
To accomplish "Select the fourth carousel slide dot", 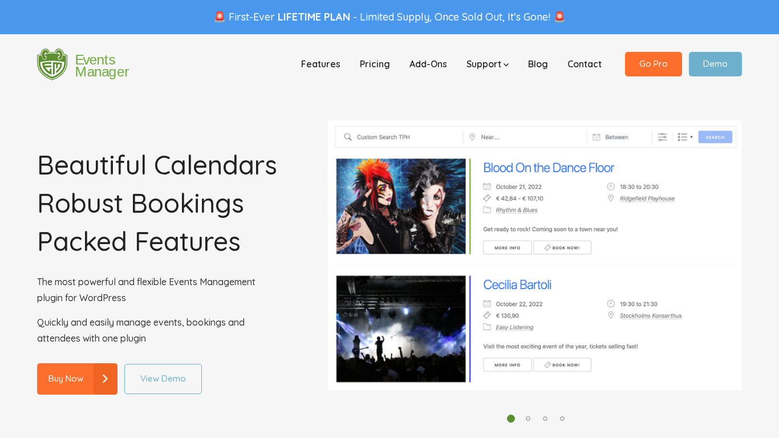I will click(562, 419).
